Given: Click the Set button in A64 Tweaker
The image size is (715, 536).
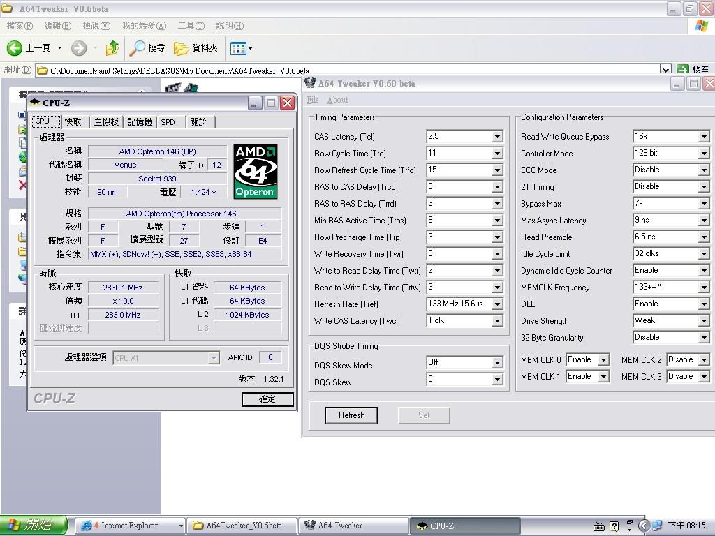Looking at the screenshot, I should click(x=424, y=415).
